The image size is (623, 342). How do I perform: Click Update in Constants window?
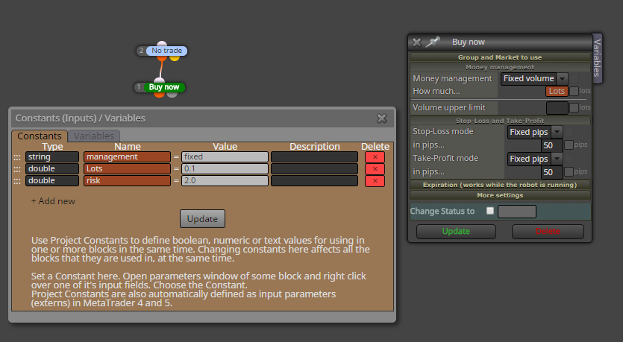(x=202, y=219)
